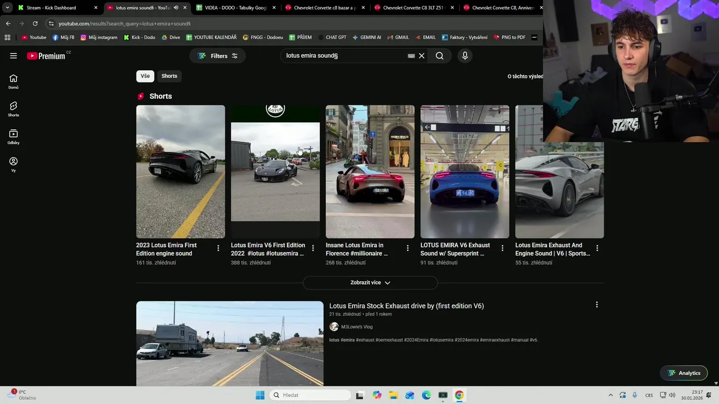The width and height of the screenshot is (719, 404).
Task: Open short 'LOTUS EMIRA V6 Exhaust Sound w/ Supersprint'
Action: click(x=465, y=172)
